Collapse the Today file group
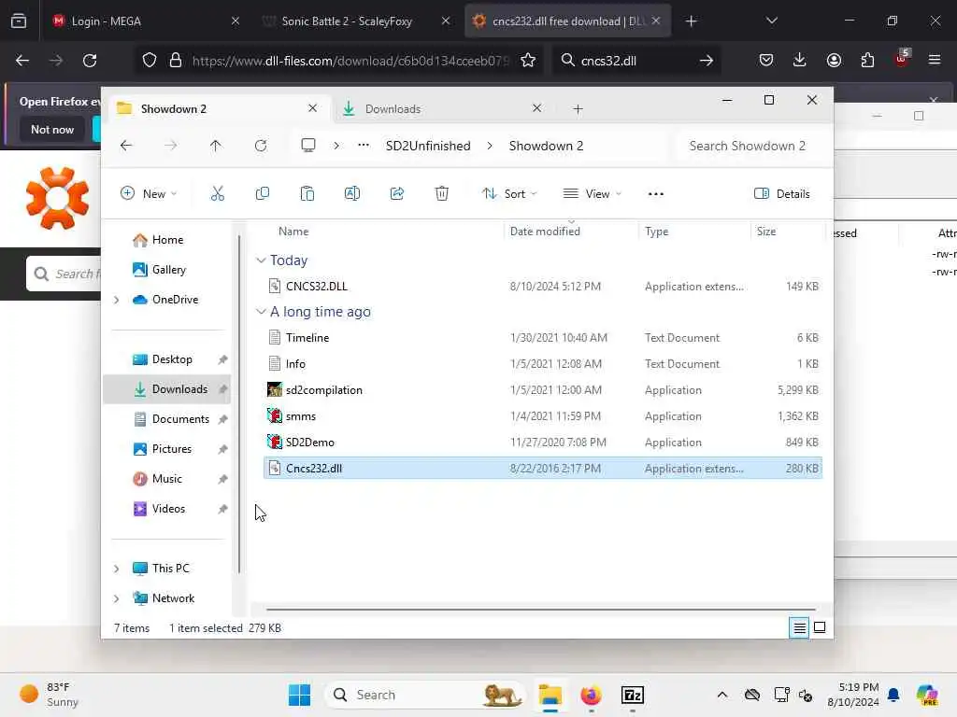 click(262, 260)
